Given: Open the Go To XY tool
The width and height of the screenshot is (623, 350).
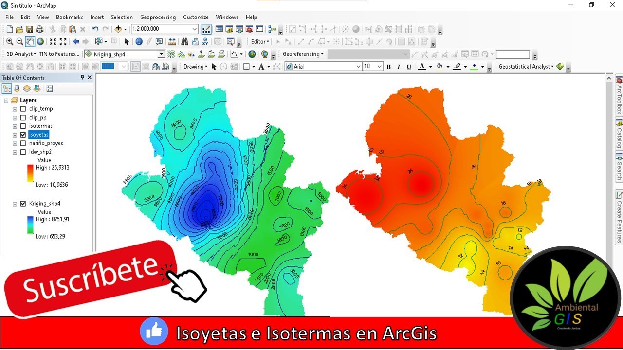Looking at the screenshot, I should tap(205, 42).
